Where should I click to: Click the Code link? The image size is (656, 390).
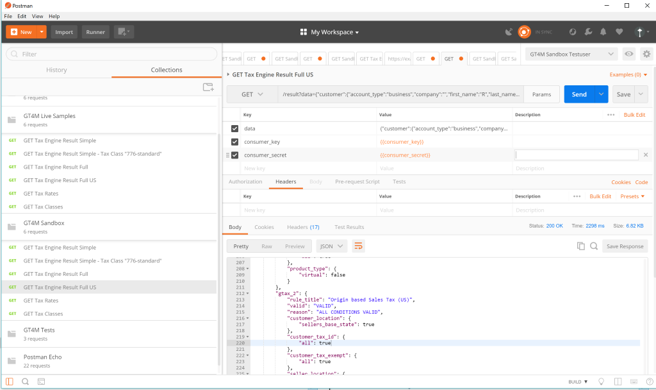pos(641,182)
